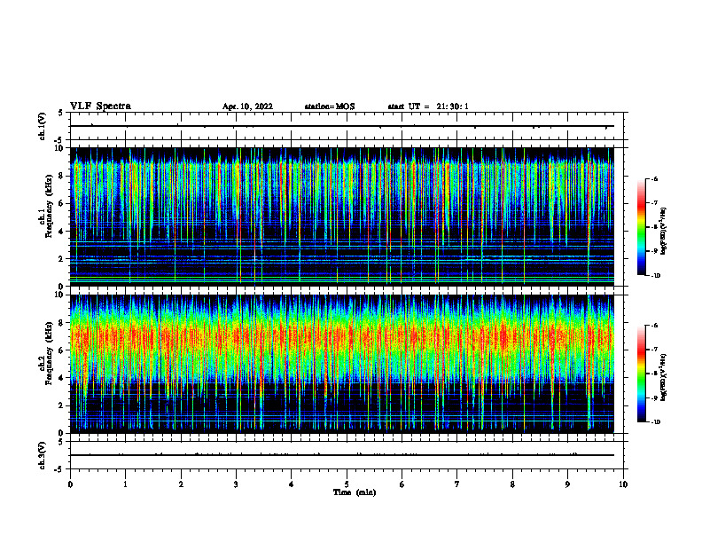702x543 pixels.
Task: Click the ch.1 voltage waveform trace
Action: pyautogui.click(x=342, y=126)
